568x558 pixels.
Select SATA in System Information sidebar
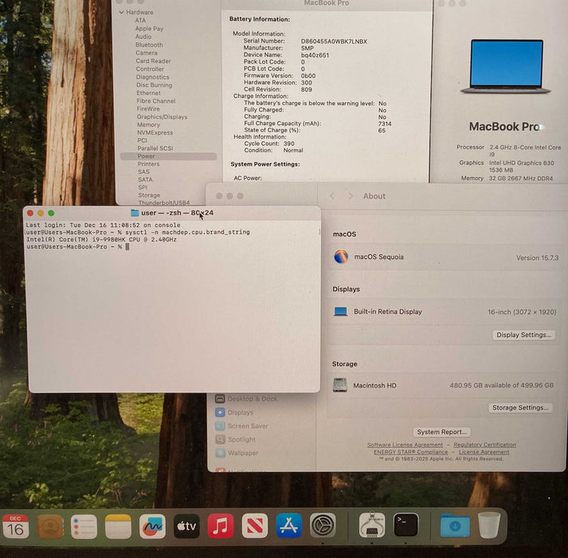coord(145,179)
